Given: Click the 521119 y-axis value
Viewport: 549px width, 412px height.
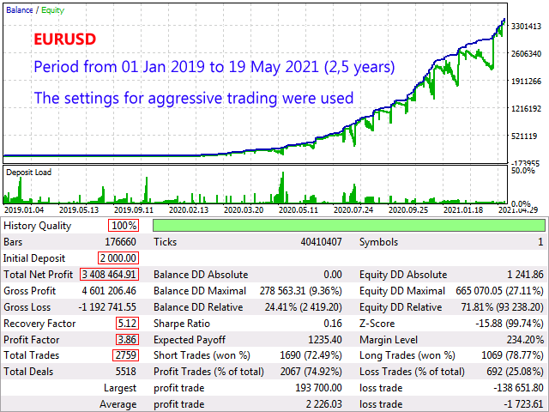Looking at the screenshot, I should 524,136.
